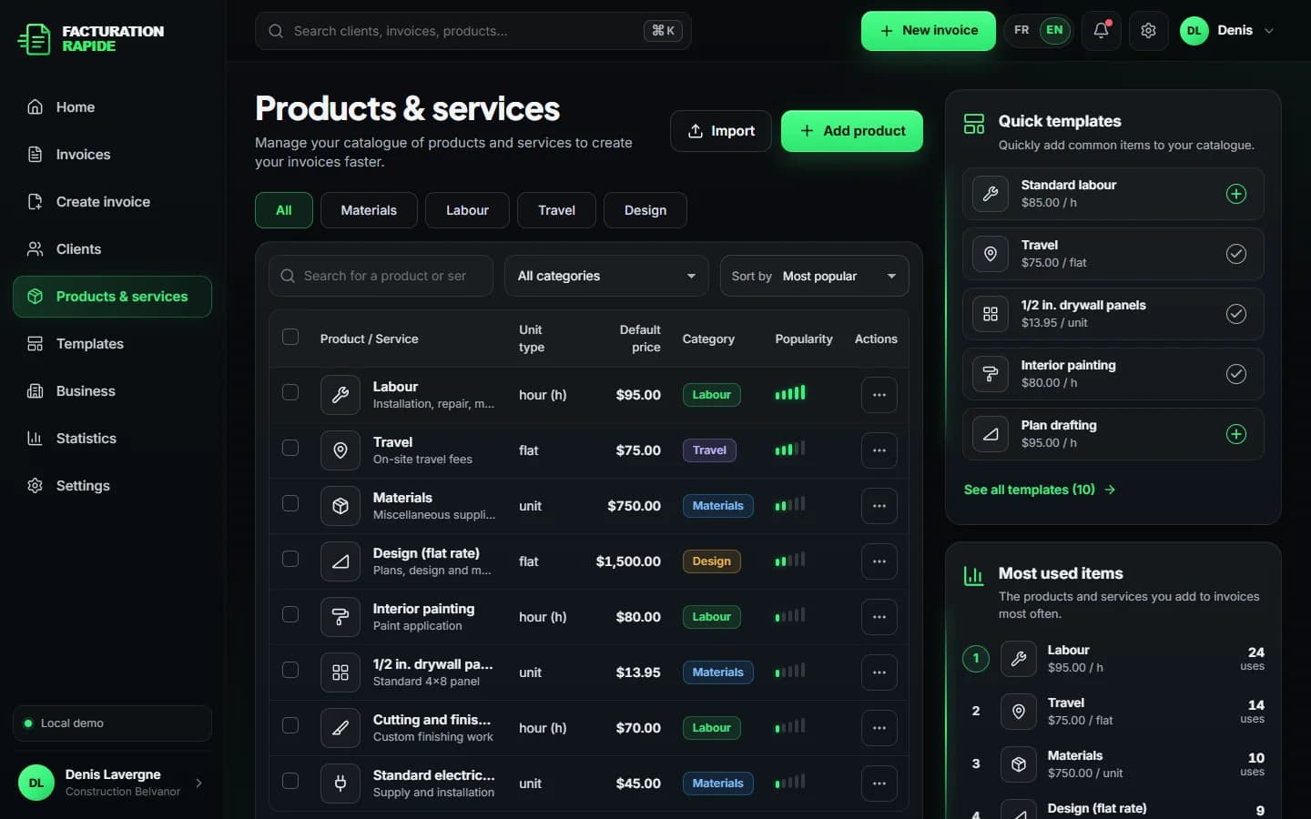Click the Facturation Rapide logo

point(91,38)
